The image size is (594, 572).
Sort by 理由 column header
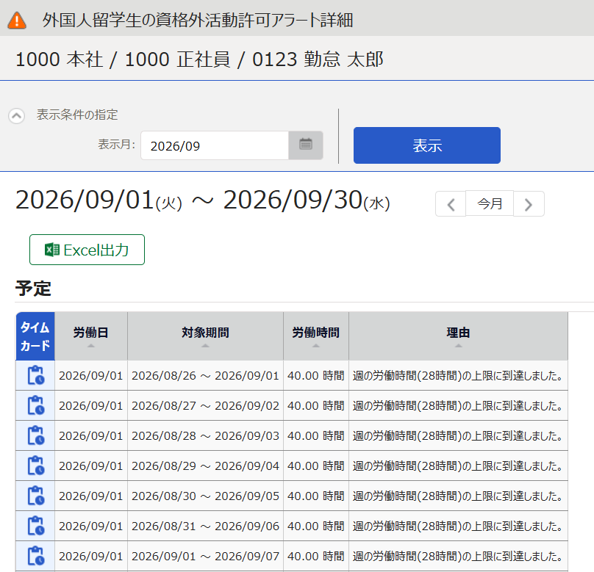[x=459, y=336]
